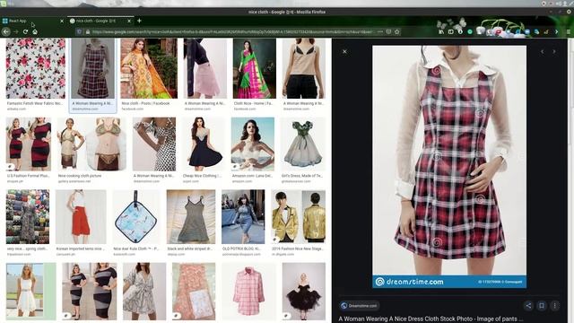Screen dimensions: 574x323
Task: Click 'Nice cloth - Posts | Facebook' caption
Action: tap(145, 104)
